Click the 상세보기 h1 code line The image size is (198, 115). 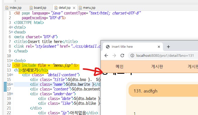31,70
